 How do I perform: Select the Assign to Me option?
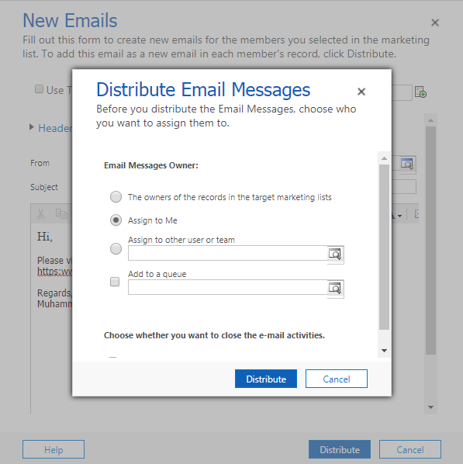pos(116,220)
